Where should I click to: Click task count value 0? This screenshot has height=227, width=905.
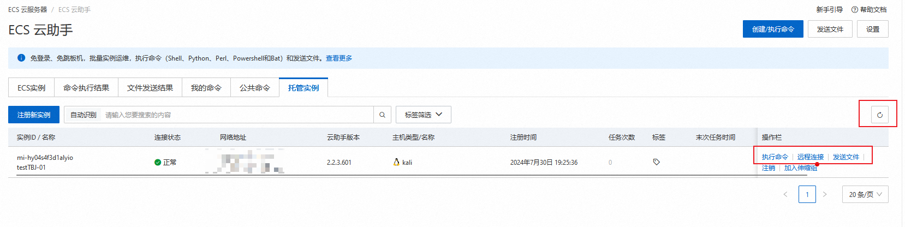610,163
